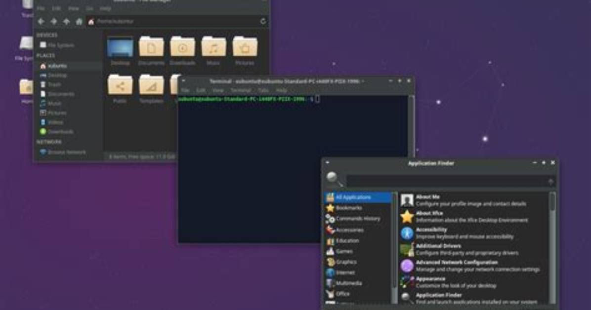Open Go menu in File Manager
This screenshot has height=310, width=591.
pos(89,8)
